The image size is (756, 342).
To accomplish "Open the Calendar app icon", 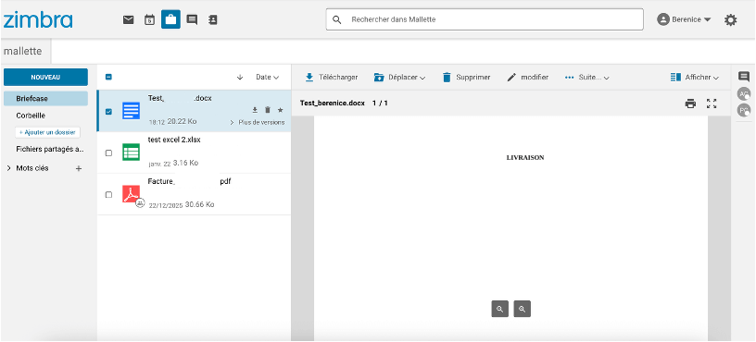I will click(x=149, y=19).
